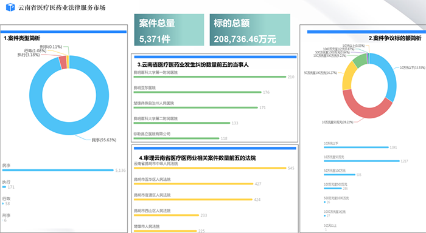Click the blue 民事 segment of case-type donut

point(69,129)
